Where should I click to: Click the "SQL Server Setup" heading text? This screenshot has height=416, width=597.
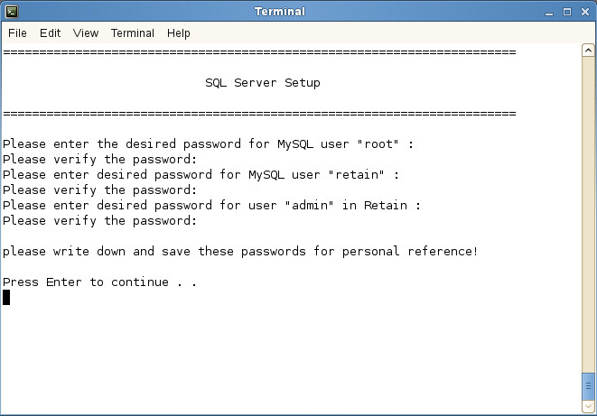point(263,83)
